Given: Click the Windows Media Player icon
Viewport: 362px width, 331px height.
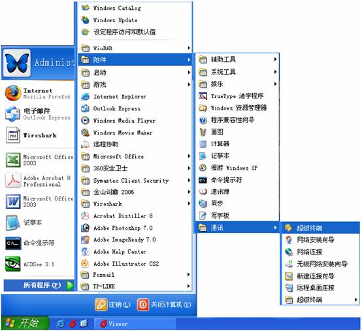Looking at the screenshot, I should [x=85, y=120].
